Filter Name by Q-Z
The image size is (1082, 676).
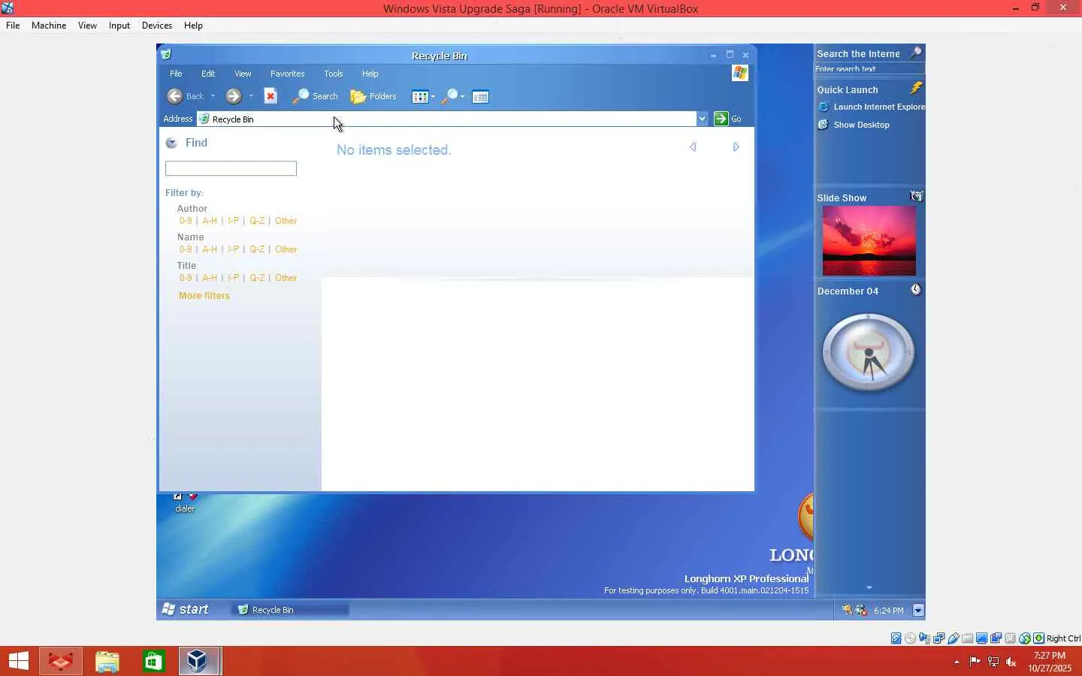click(257, 249)
